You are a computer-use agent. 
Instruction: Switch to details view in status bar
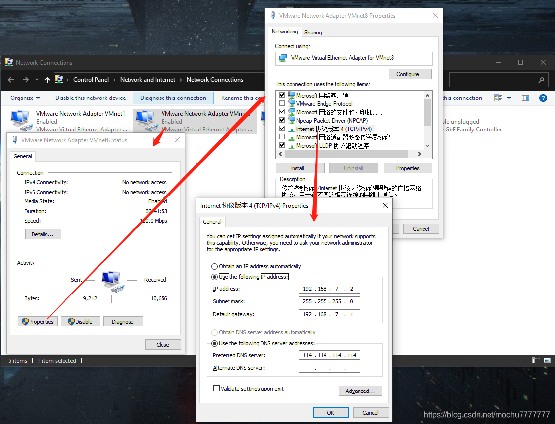pyautogui.click(x=536, y=360)
